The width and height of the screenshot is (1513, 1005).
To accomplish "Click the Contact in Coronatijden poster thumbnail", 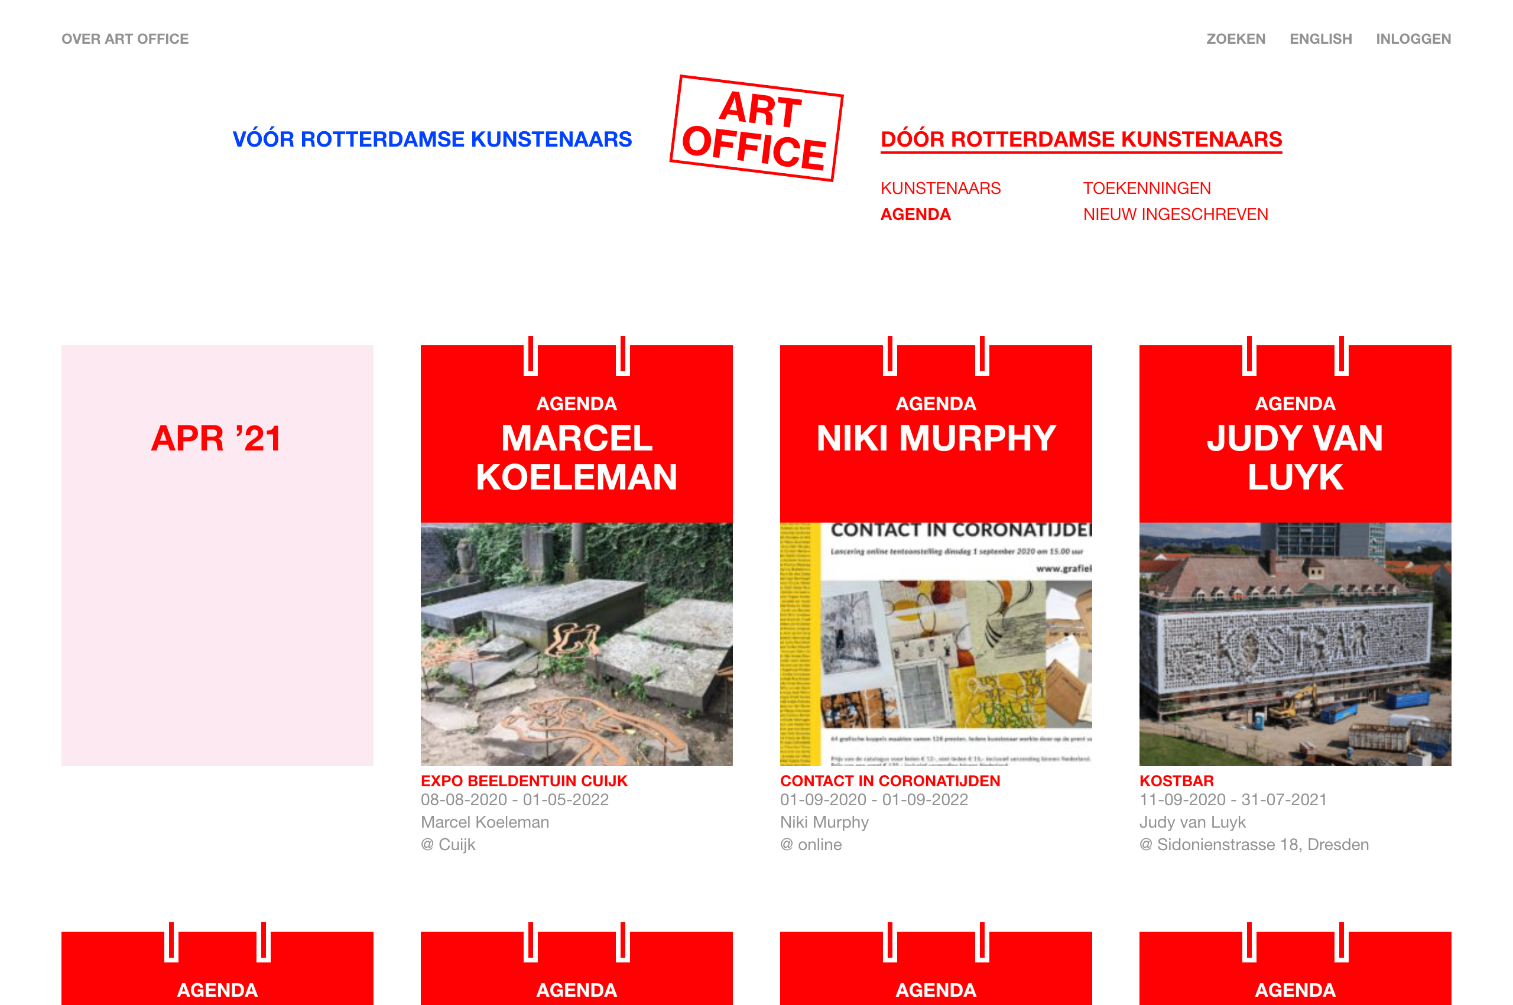I will [936, 644].
